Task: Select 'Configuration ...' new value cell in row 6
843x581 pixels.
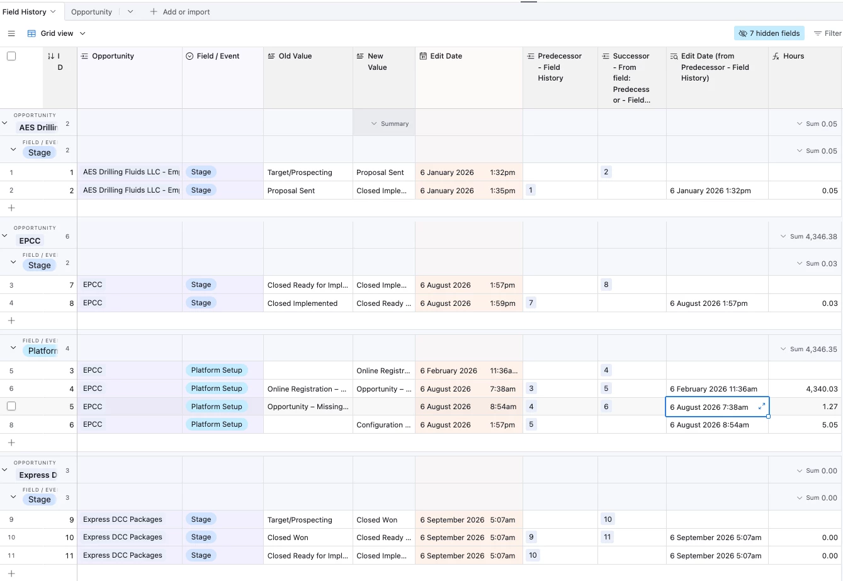Action: click(384, 425)
